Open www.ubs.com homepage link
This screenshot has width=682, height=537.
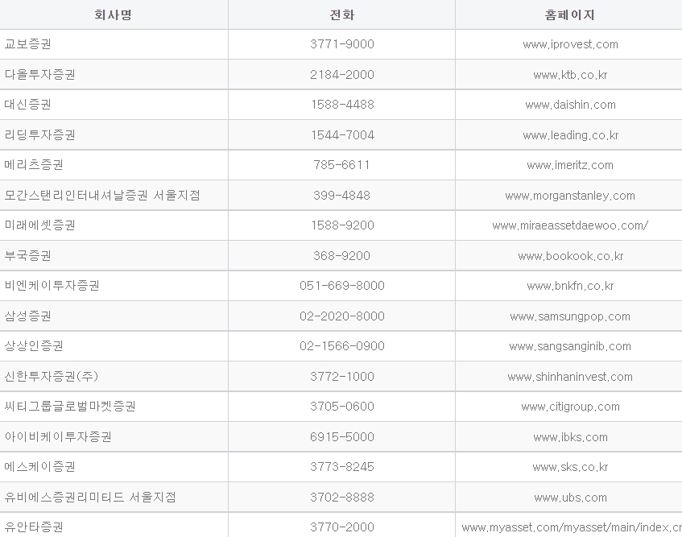tap(570, 498)
